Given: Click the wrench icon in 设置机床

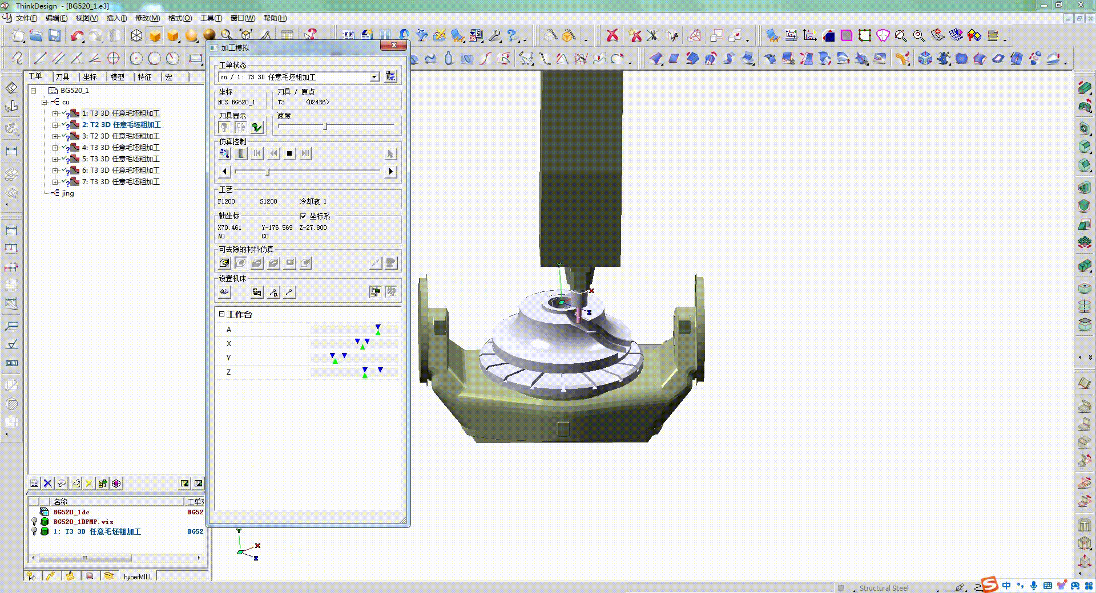Looking at the screenshot, I should pos(290,293).
